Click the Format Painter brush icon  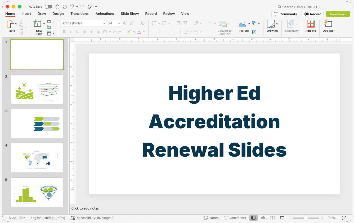(21, 33)
